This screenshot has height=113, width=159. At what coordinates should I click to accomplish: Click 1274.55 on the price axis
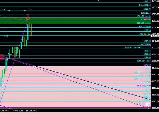(155, 28)
